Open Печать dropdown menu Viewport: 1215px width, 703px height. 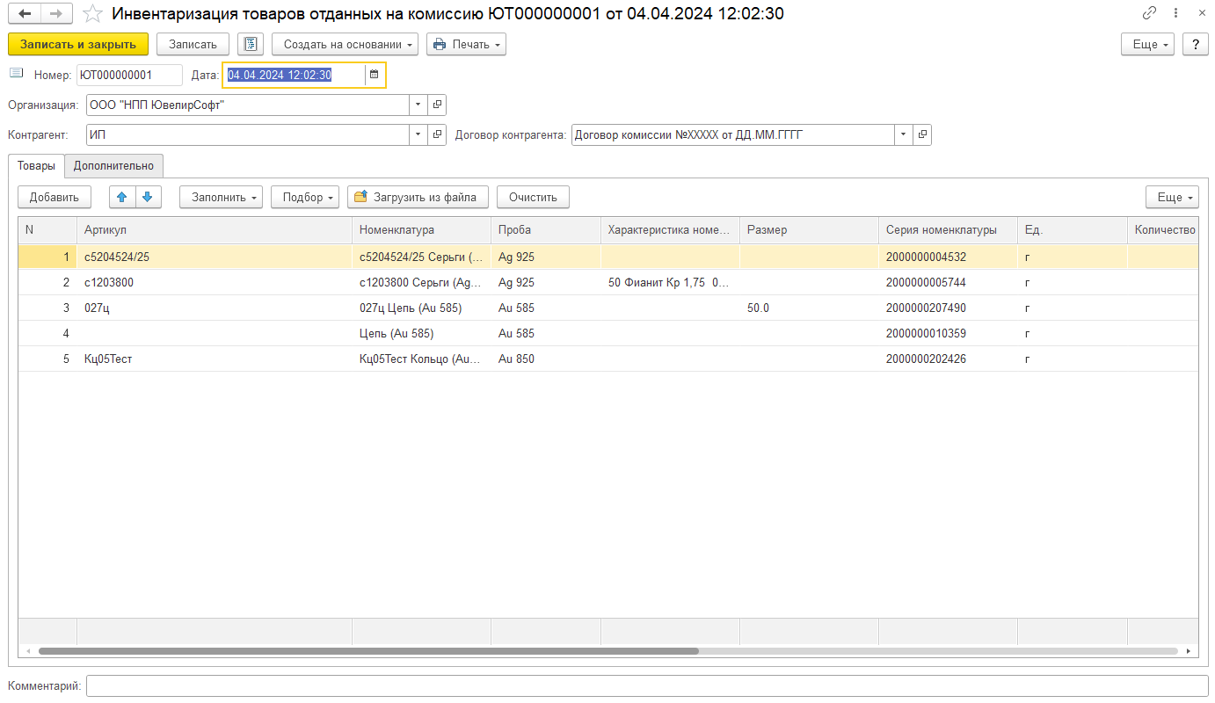pyautogui.click(x=466, y=44)
